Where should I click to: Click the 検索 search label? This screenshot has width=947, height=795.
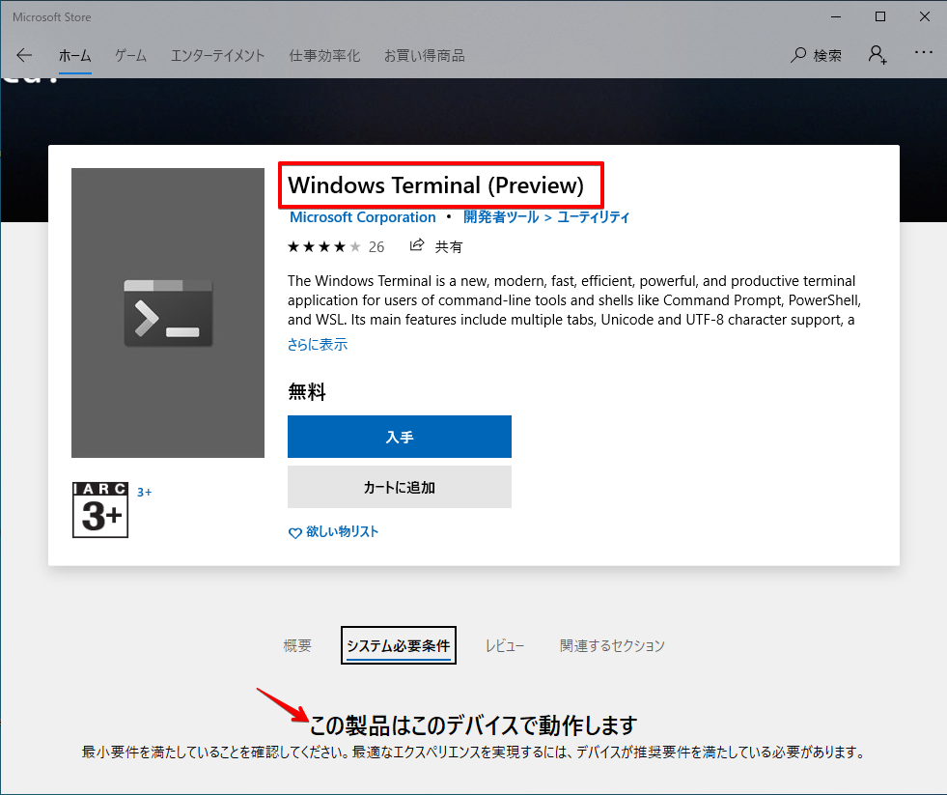pyautogui.click(x=827, y=56)
